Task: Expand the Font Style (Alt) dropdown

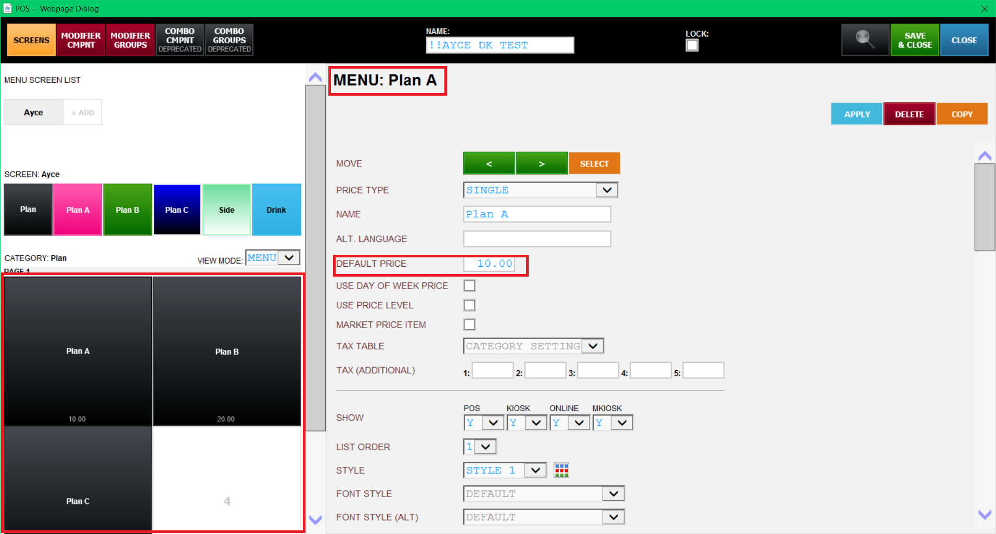Action: (x=544, y=517)
